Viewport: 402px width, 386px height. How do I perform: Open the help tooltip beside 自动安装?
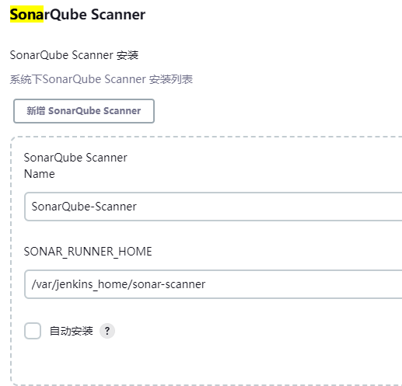point(107,331)
